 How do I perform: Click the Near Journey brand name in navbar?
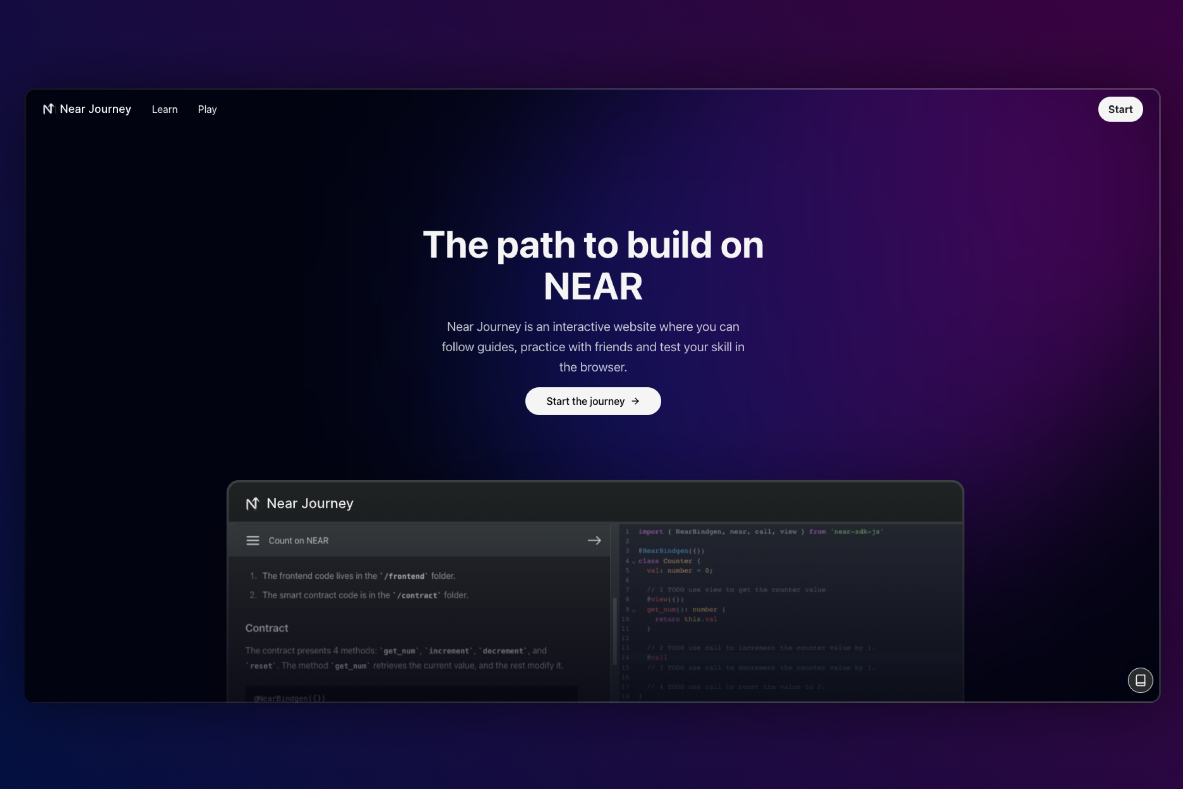tap(96, 109)
